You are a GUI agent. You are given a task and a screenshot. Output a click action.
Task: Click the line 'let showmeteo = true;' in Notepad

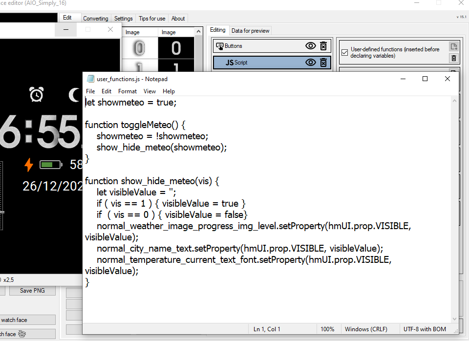[x=131, y=102]
